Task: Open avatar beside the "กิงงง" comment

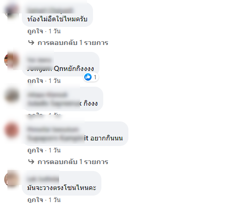Action: click(x=12, y=95)
